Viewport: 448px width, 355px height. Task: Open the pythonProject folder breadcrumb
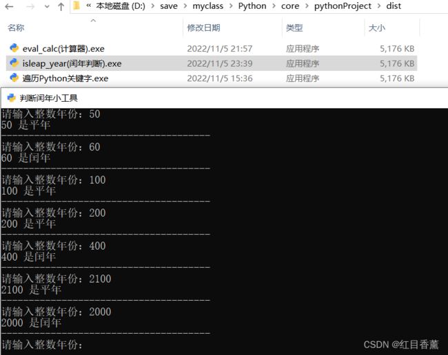click(343, 6)
